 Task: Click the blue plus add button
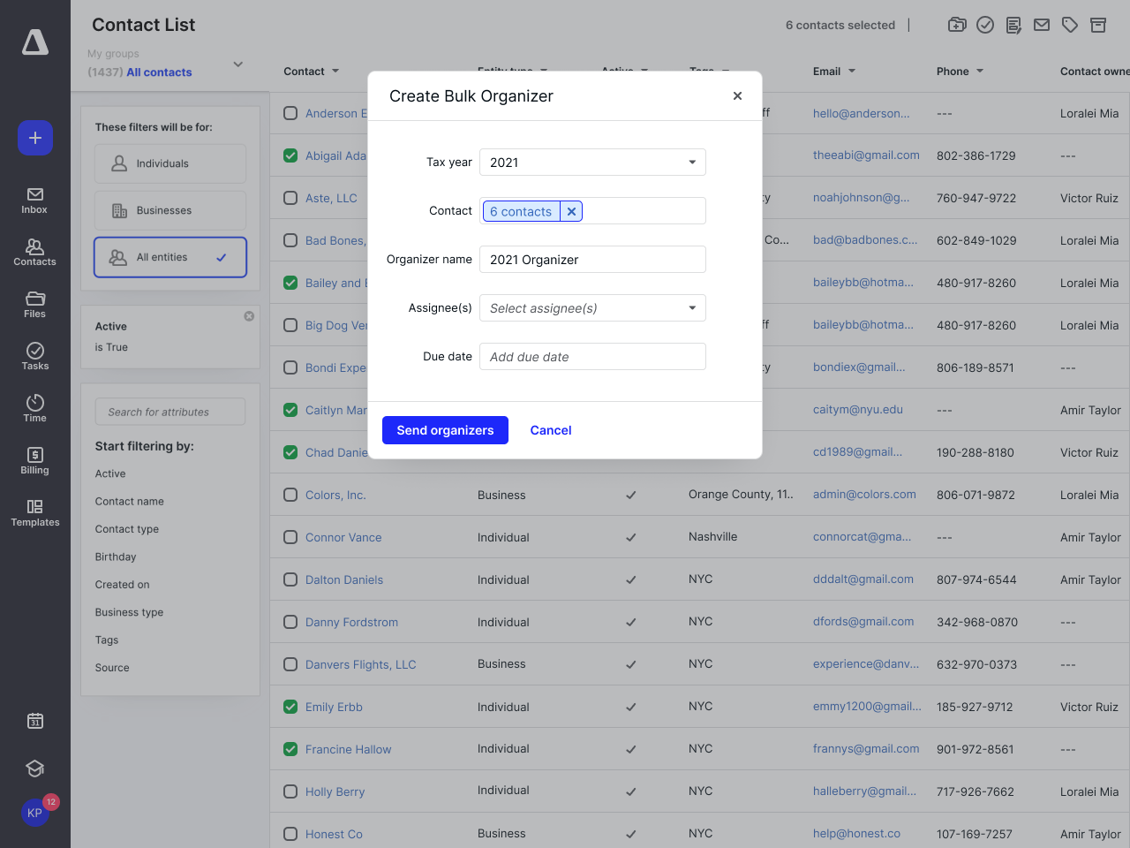35,138
